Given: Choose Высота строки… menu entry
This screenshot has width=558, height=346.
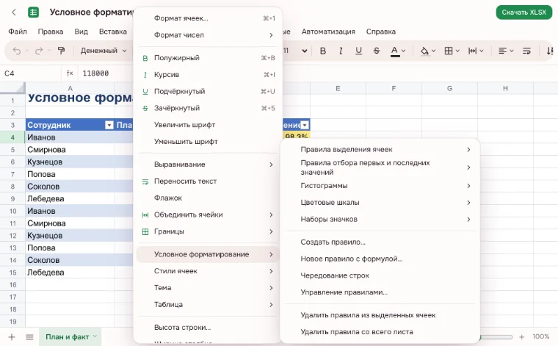Looking at the screenshot, I should [x=208, y=327].
